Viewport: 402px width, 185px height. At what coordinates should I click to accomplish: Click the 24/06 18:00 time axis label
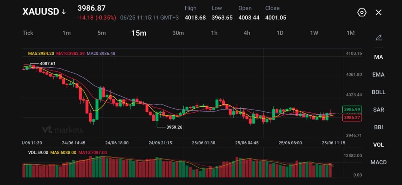117,143
